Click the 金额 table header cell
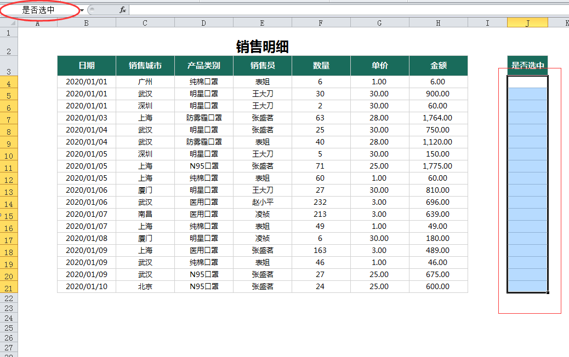 click(x=438, y=66)
